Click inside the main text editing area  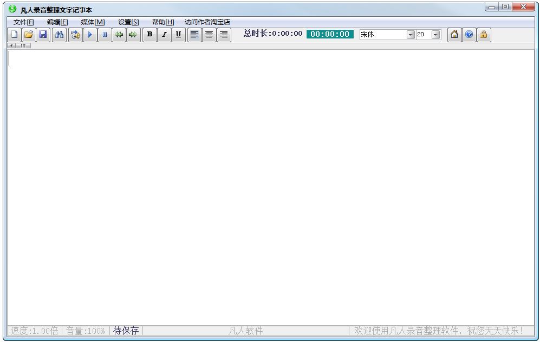point(271,187)
